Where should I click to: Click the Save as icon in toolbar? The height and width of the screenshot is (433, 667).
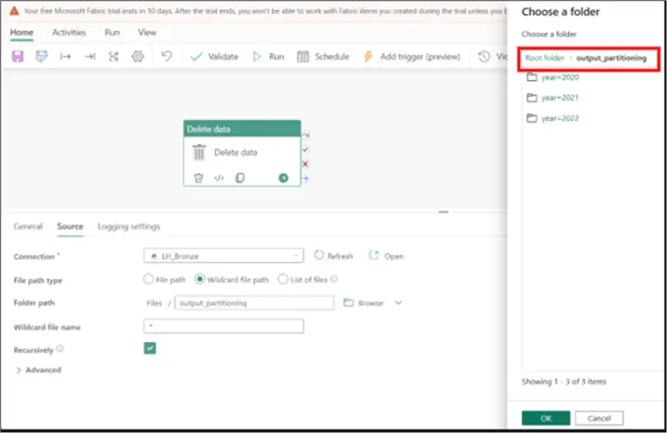(41, 56)
